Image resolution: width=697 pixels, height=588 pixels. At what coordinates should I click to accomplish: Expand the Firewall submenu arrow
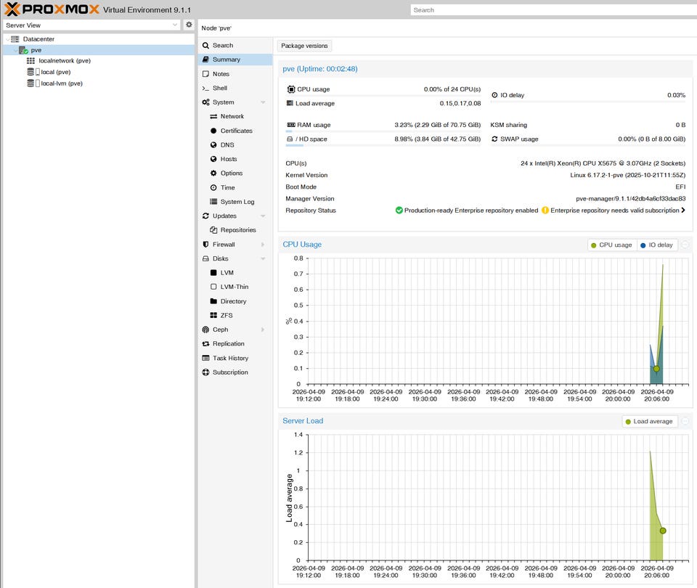pos(263,245)
